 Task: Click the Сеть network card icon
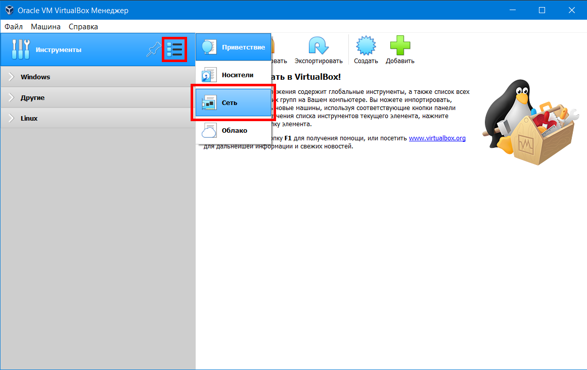209,102
